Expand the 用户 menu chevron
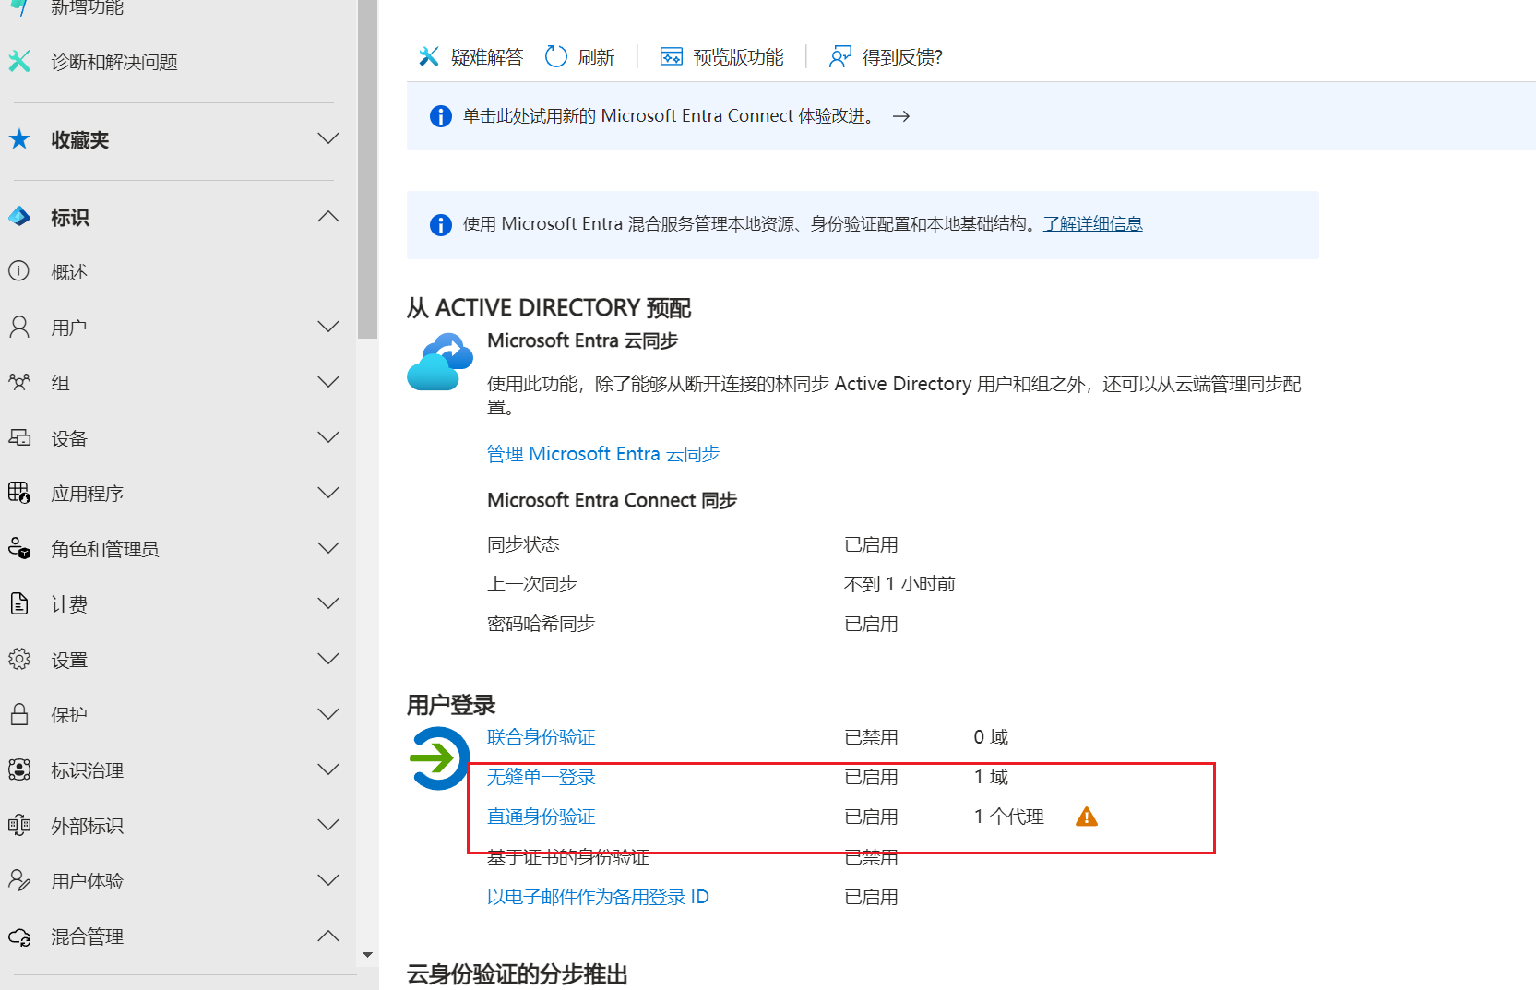This screenshot has width=1536, height=990. [328, 327]
